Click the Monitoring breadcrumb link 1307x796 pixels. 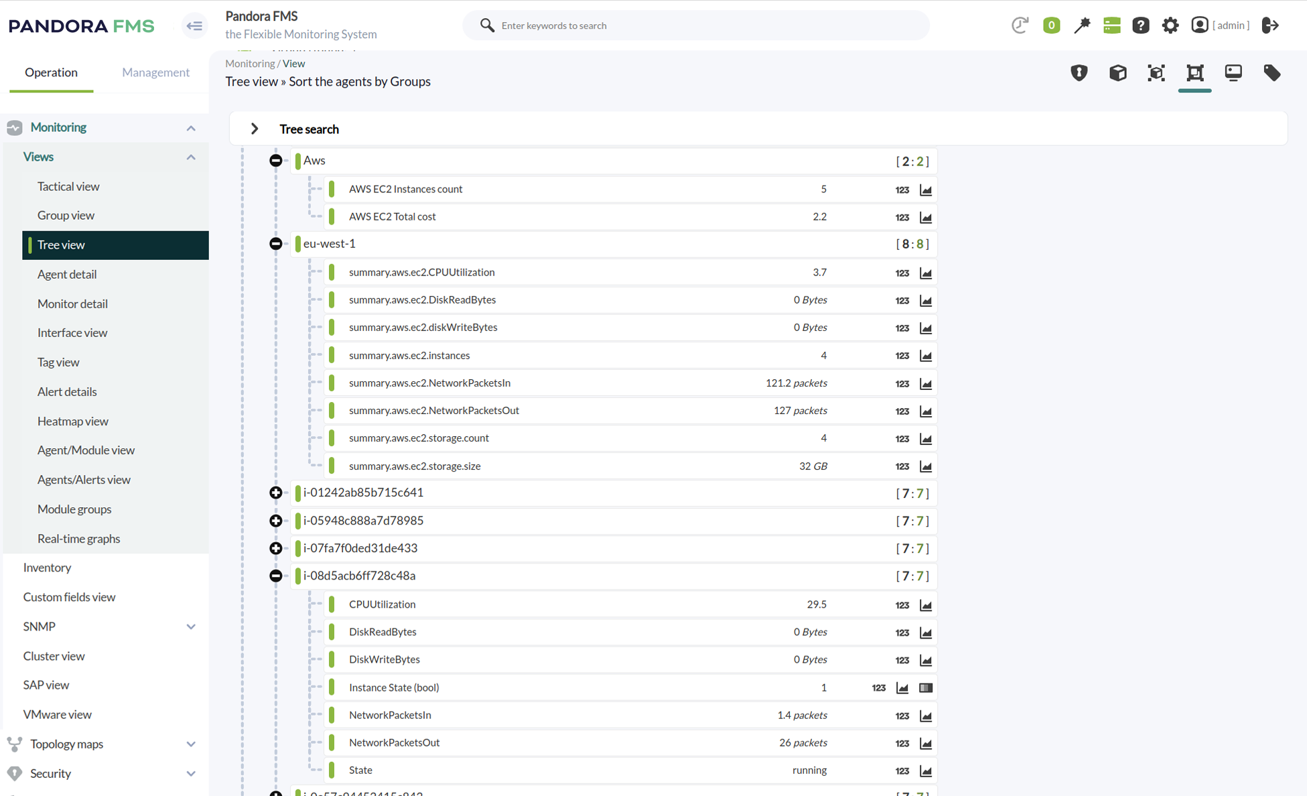[249, 64]
